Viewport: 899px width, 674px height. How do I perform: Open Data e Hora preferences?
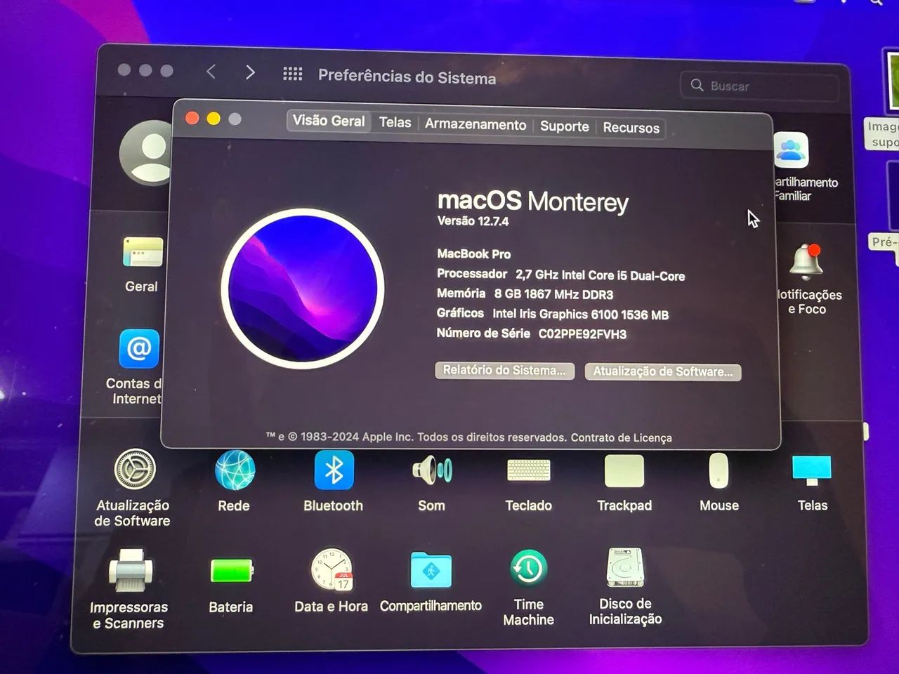tap(332, 570)
